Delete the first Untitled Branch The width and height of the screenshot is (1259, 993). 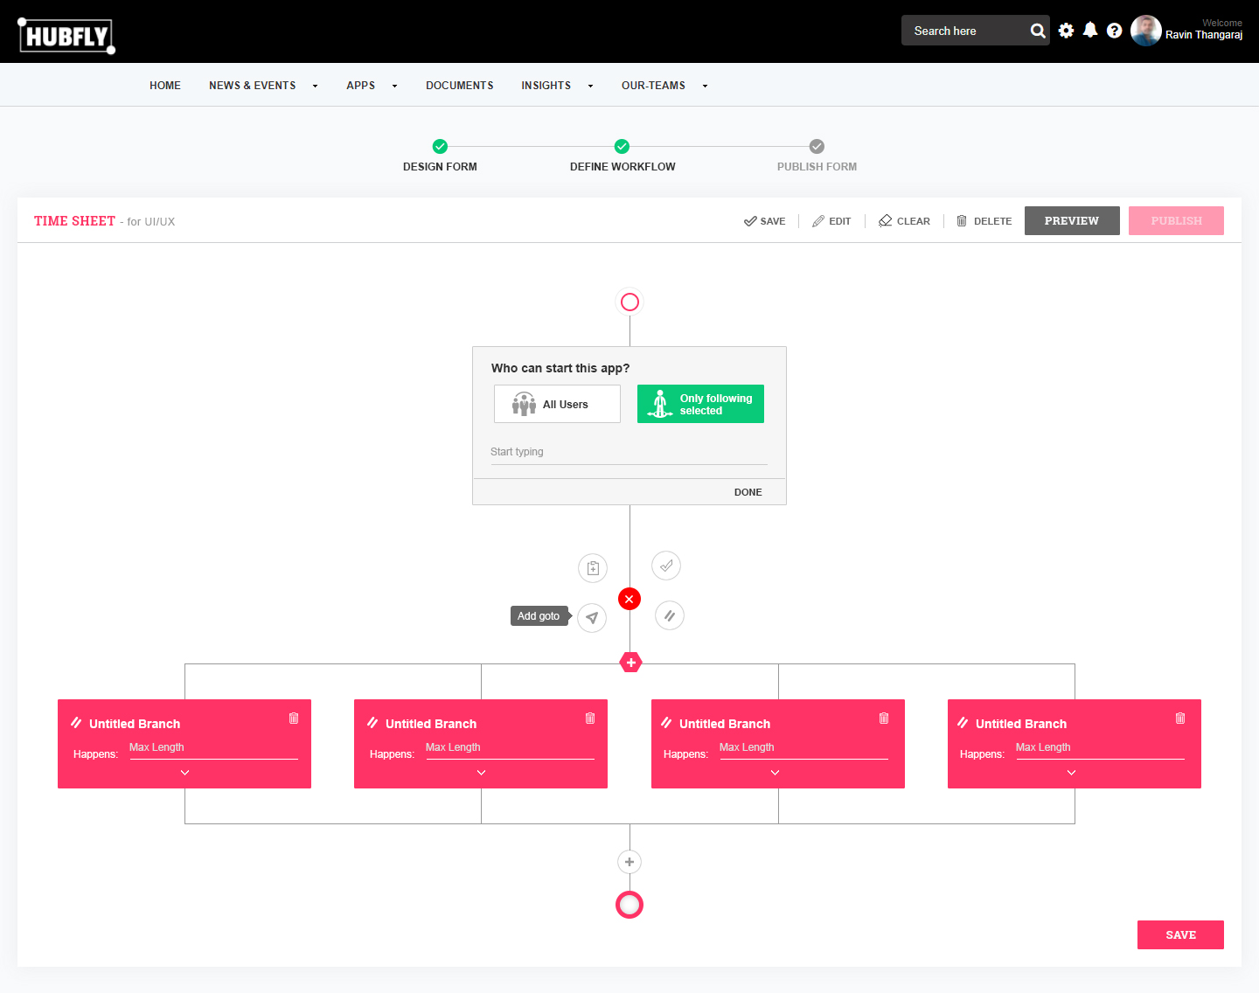(294, 719)
